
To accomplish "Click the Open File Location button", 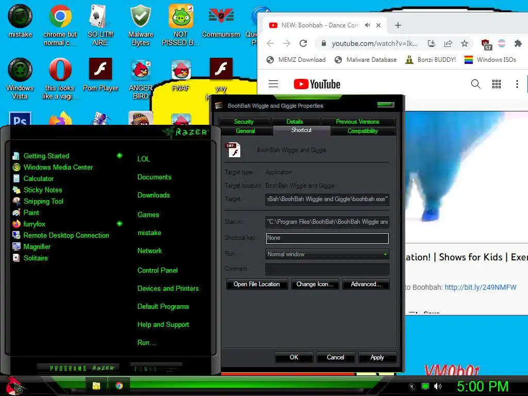I will tap(257, 284).
